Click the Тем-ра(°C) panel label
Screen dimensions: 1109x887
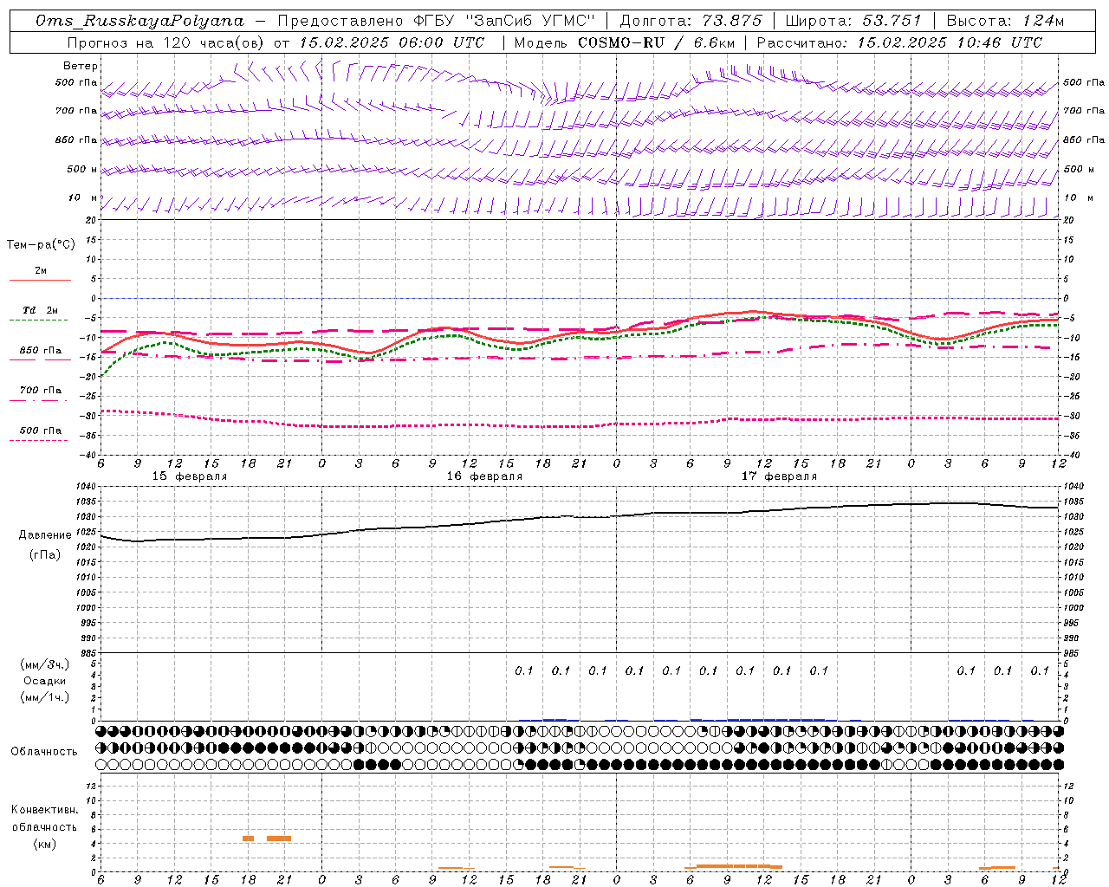41,245
